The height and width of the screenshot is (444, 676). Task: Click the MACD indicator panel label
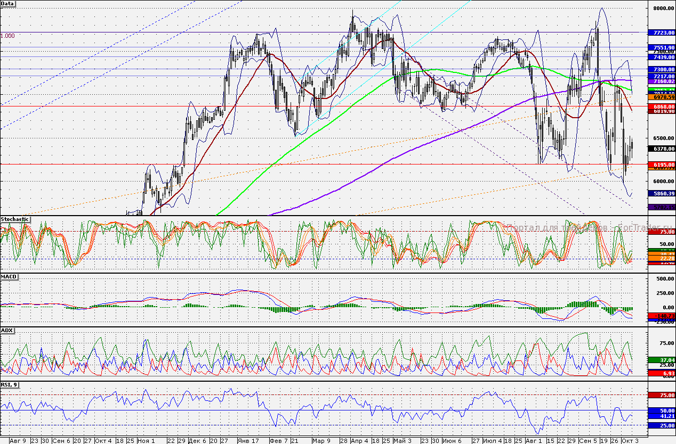click(9, 277)
